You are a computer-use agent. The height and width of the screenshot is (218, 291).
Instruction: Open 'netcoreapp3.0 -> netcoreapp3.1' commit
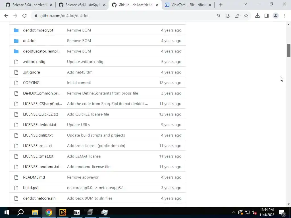pos(95,188)
